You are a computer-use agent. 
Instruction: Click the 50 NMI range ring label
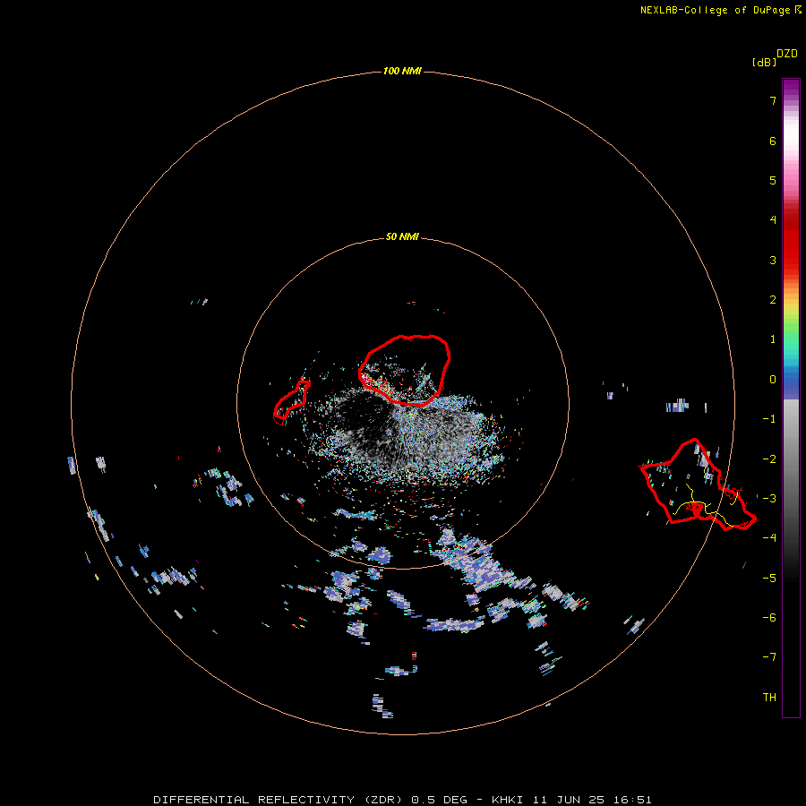pyautogui.click(x=402, y=236)
